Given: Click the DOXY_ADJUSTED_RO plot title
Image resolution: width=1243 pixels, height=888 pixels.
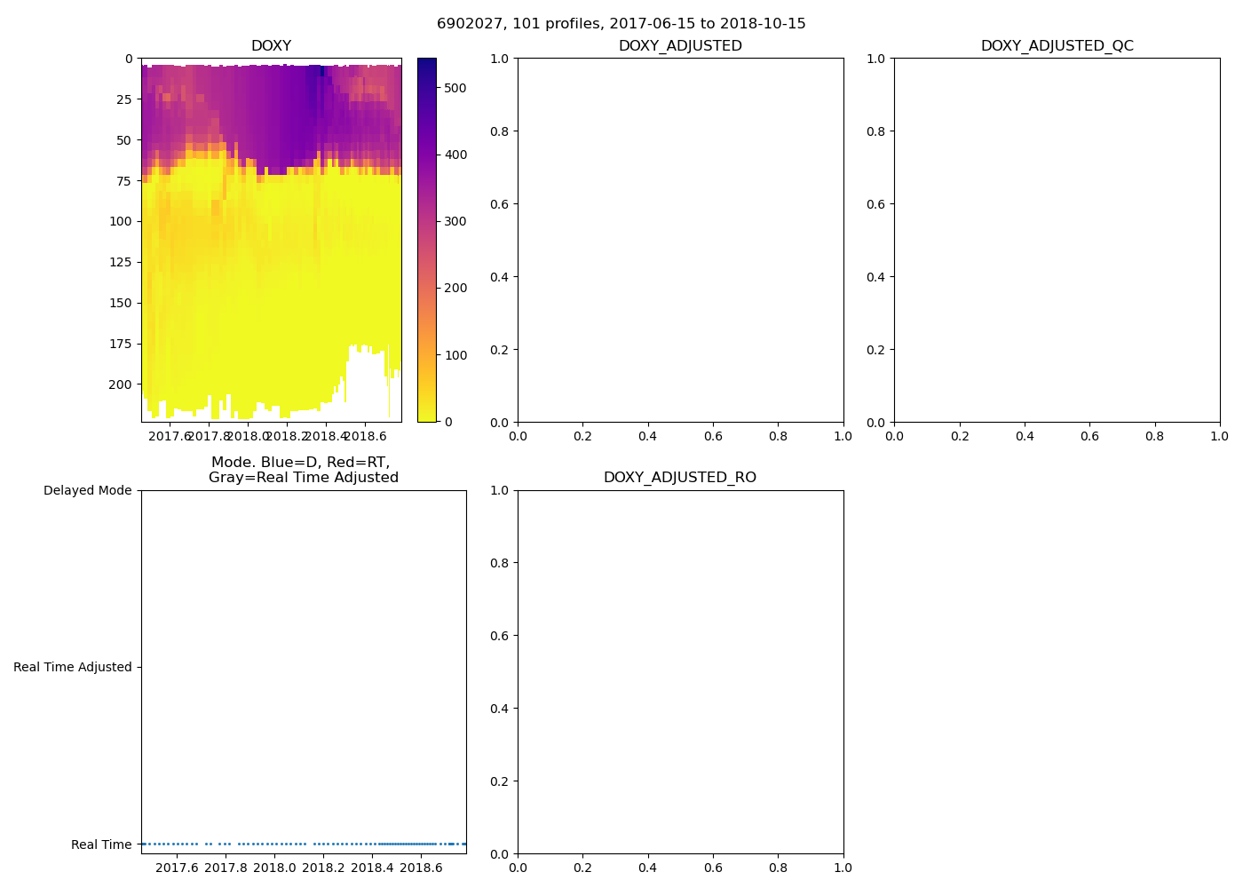Looking at the screenshot, I should [x=680, y=478].
